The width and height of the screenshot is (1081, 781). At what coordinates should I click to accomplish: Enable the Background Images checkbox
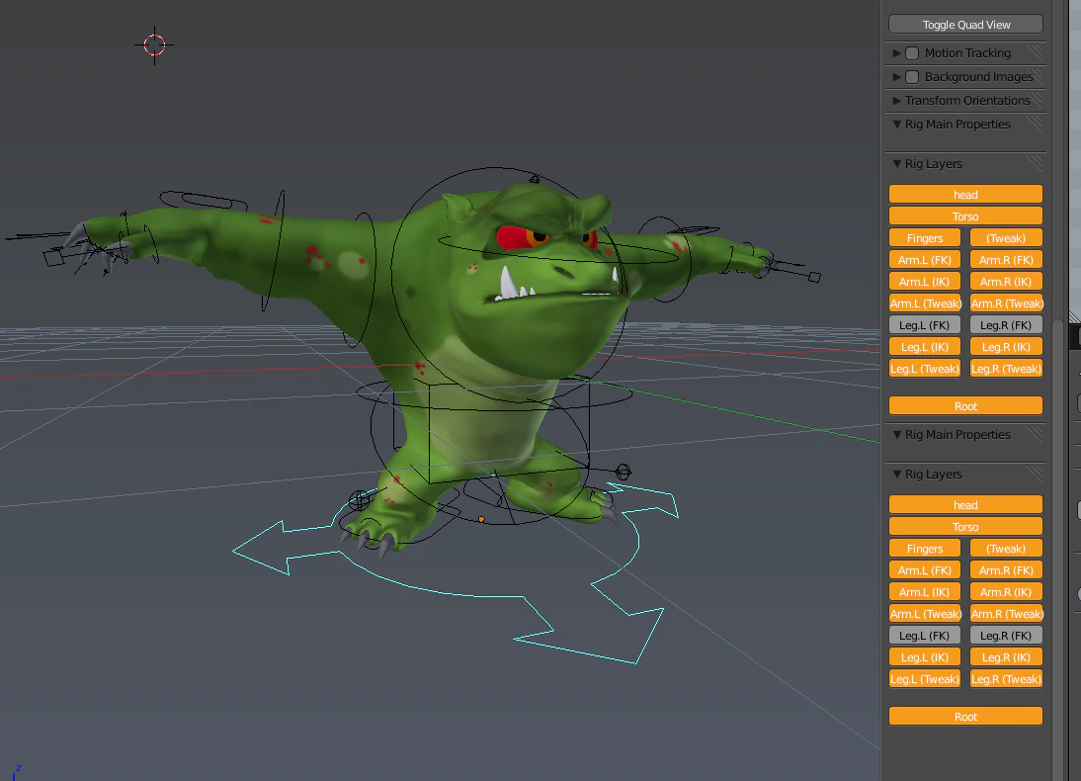point(911,76)
